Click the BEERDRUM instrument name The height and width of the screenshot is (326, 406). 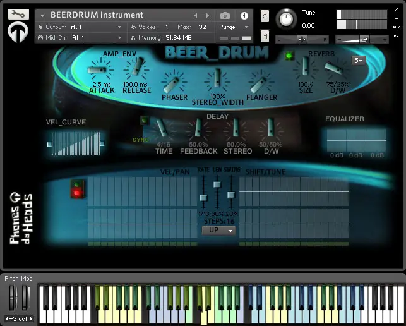click(x=97, y=15)
